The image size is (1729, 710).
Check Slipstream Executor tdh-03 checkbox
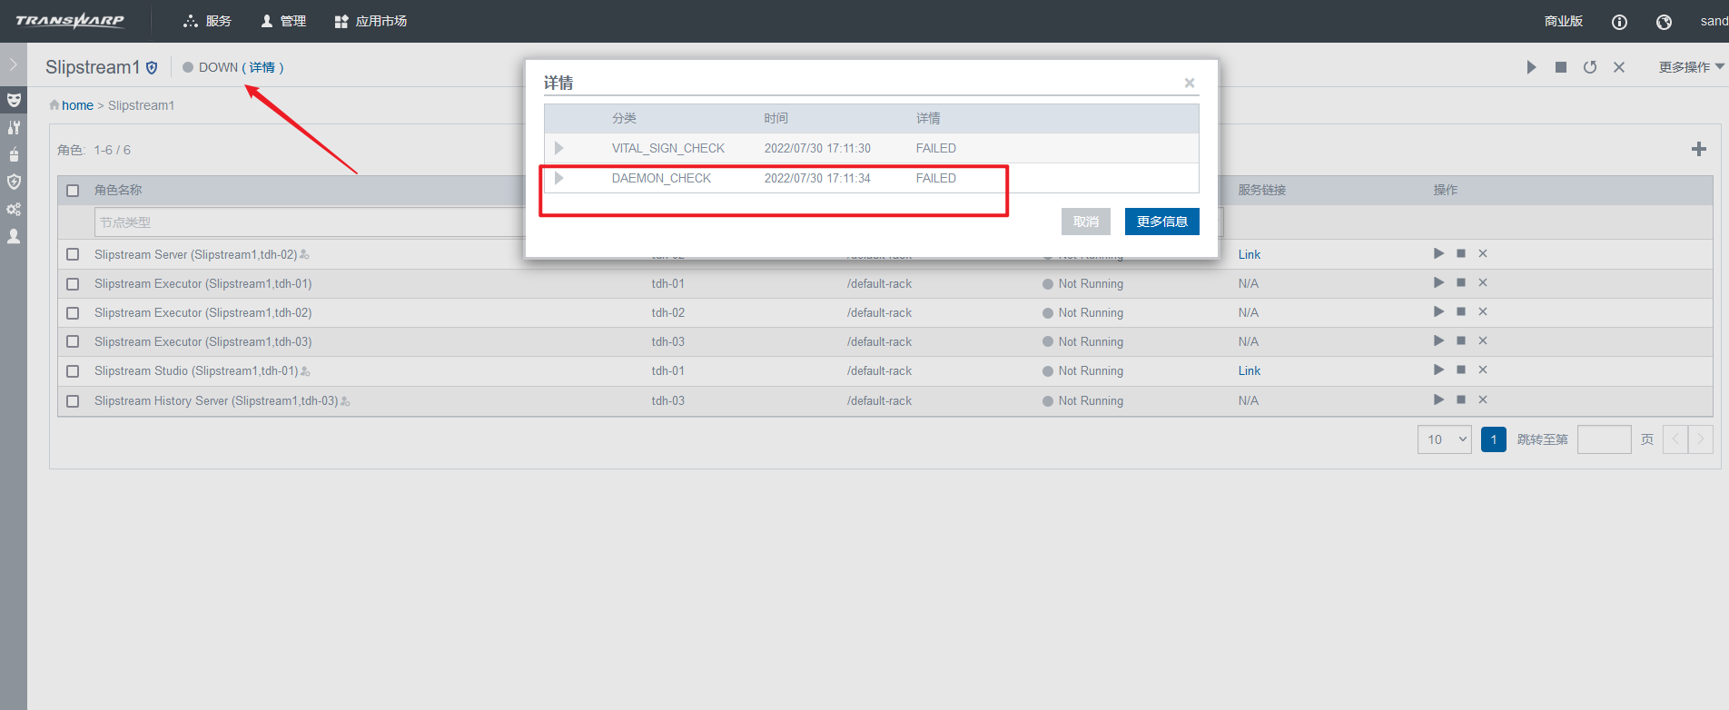click(73, 341)
